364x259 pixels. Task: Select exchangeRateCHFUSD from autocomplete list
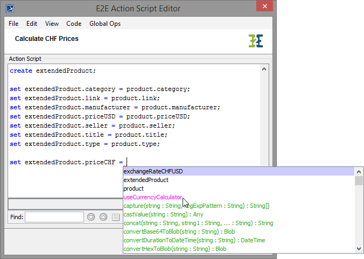[153, 171]
